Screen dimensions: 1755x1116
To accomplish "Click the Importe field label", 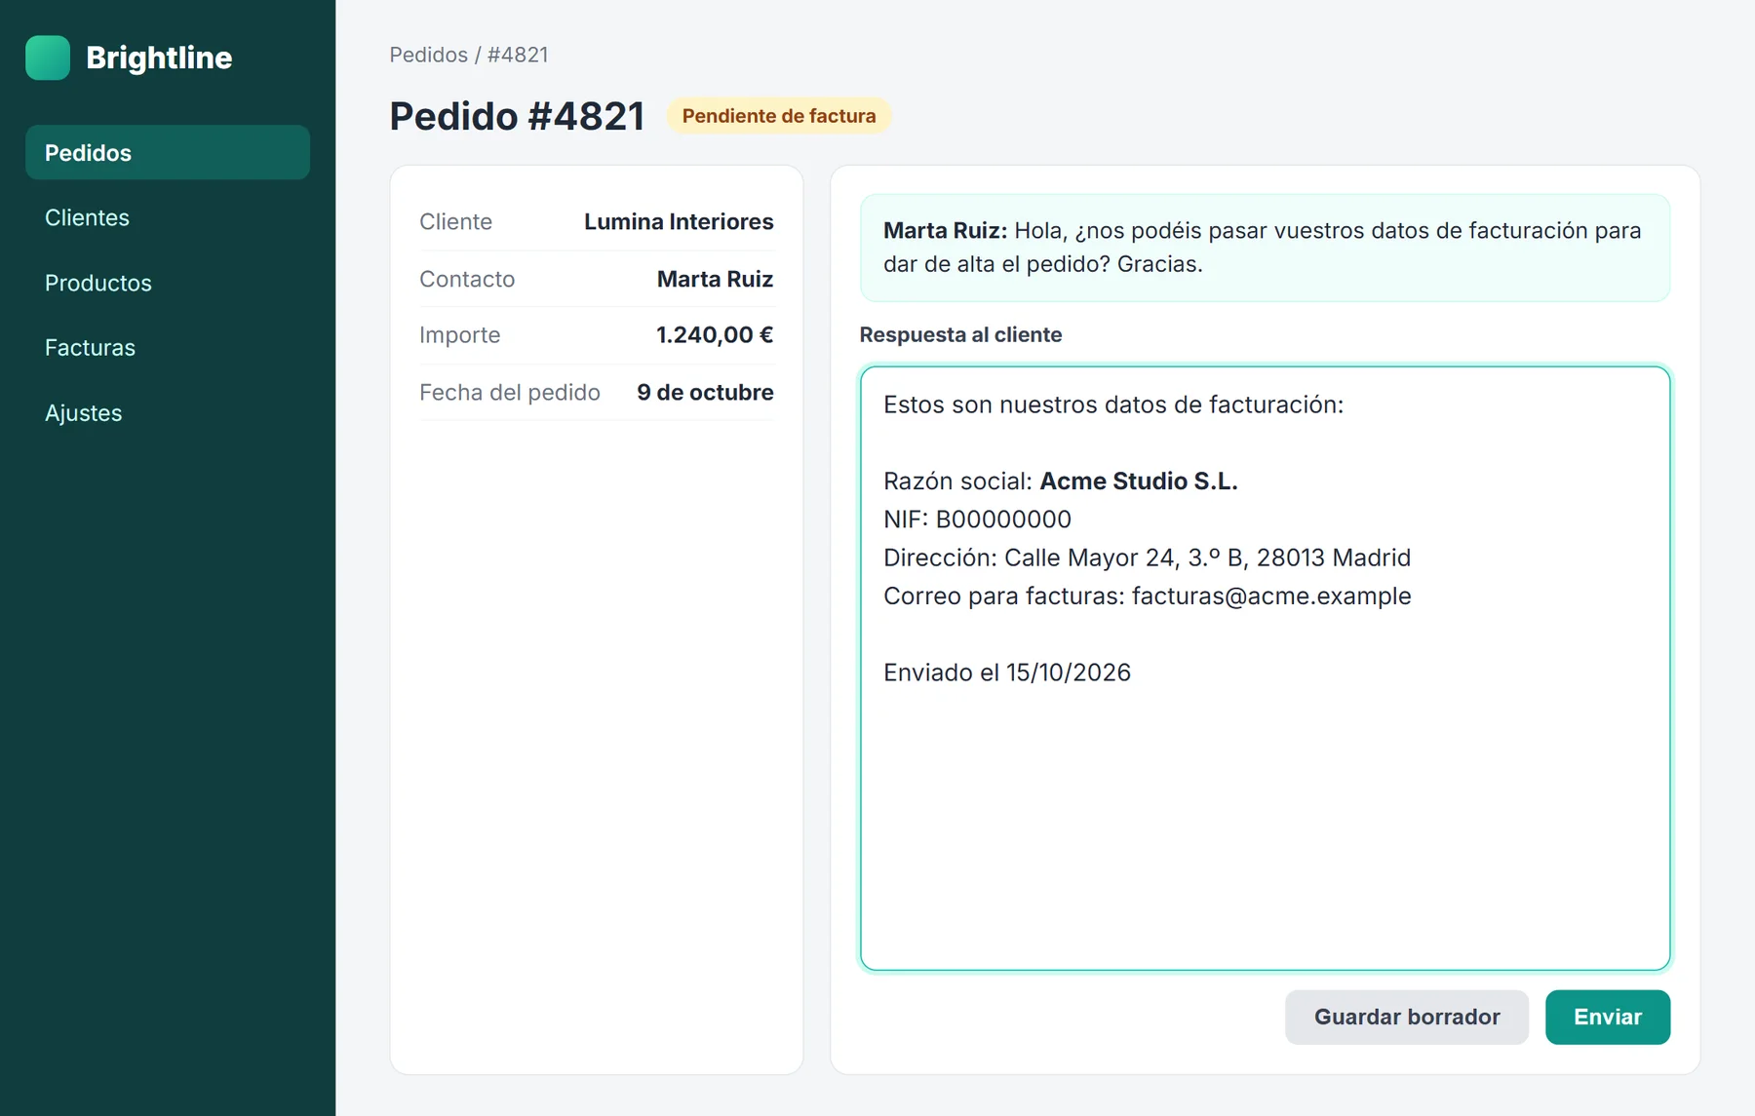I will click(459, 335).
